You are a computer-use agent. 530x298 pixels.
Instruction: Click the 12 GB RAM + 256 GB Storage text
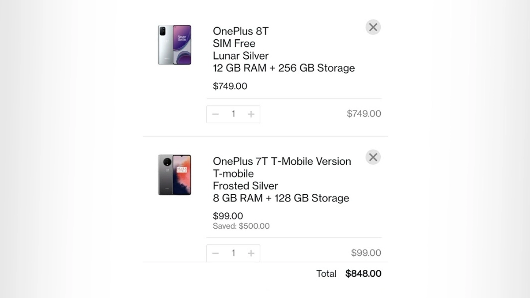[x=284, y=68]
